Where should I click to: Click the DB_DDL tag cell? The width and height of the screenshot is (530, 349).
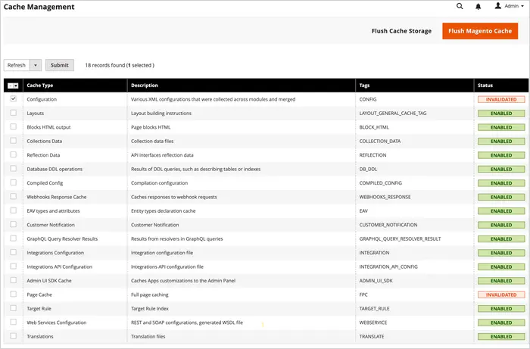(x=368, y=169)
